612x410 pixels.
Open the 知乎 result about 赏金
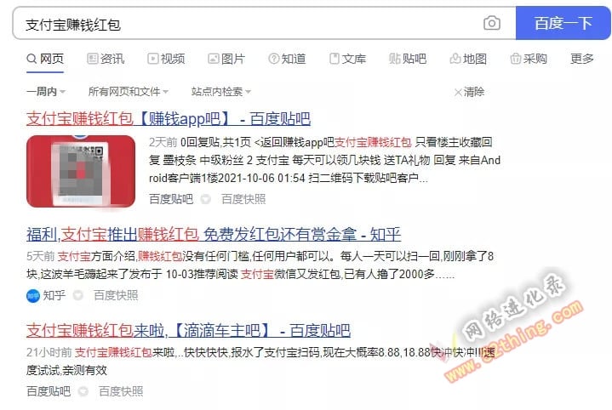[214, 235]
